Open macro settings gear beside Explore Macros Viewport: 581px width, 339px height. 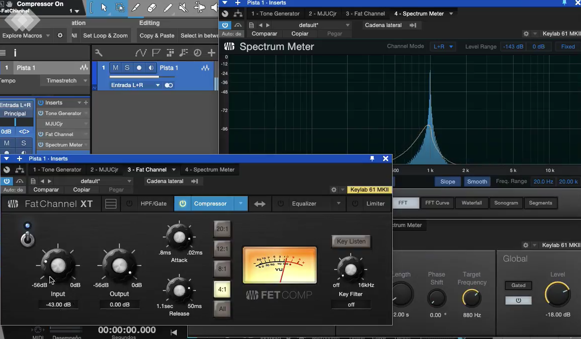pos(60,35)
